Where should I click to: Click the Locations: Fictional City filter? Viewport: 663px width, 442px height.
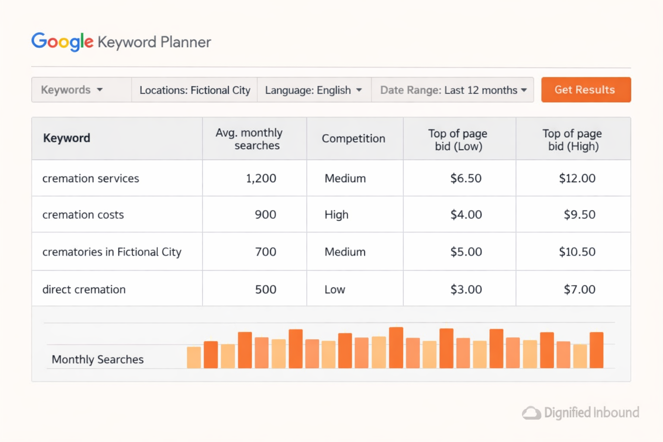[195, 90]
